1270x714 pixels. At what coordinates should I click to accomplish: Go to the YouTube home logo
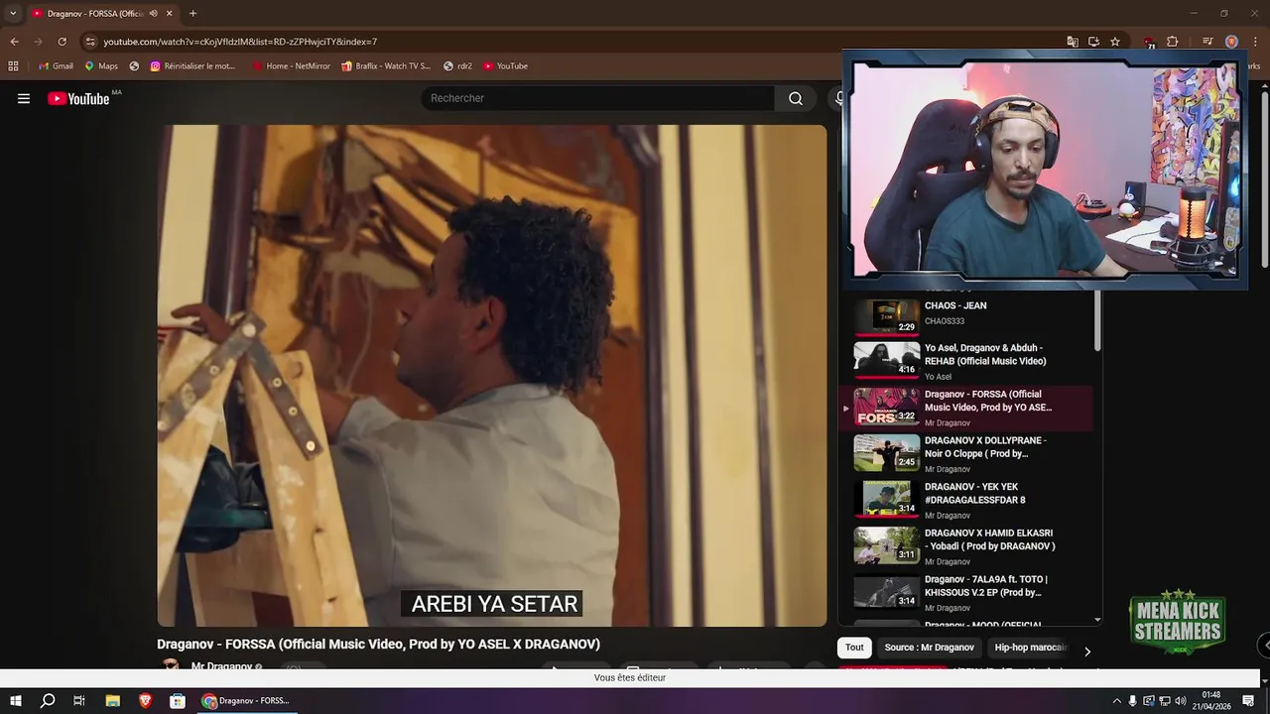pyautogui.click(x=78, y=98)
